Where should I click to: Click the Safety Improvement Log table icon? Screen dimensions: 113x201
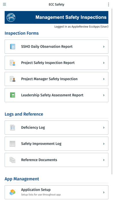pyautogui.click(x=13, y=144)
